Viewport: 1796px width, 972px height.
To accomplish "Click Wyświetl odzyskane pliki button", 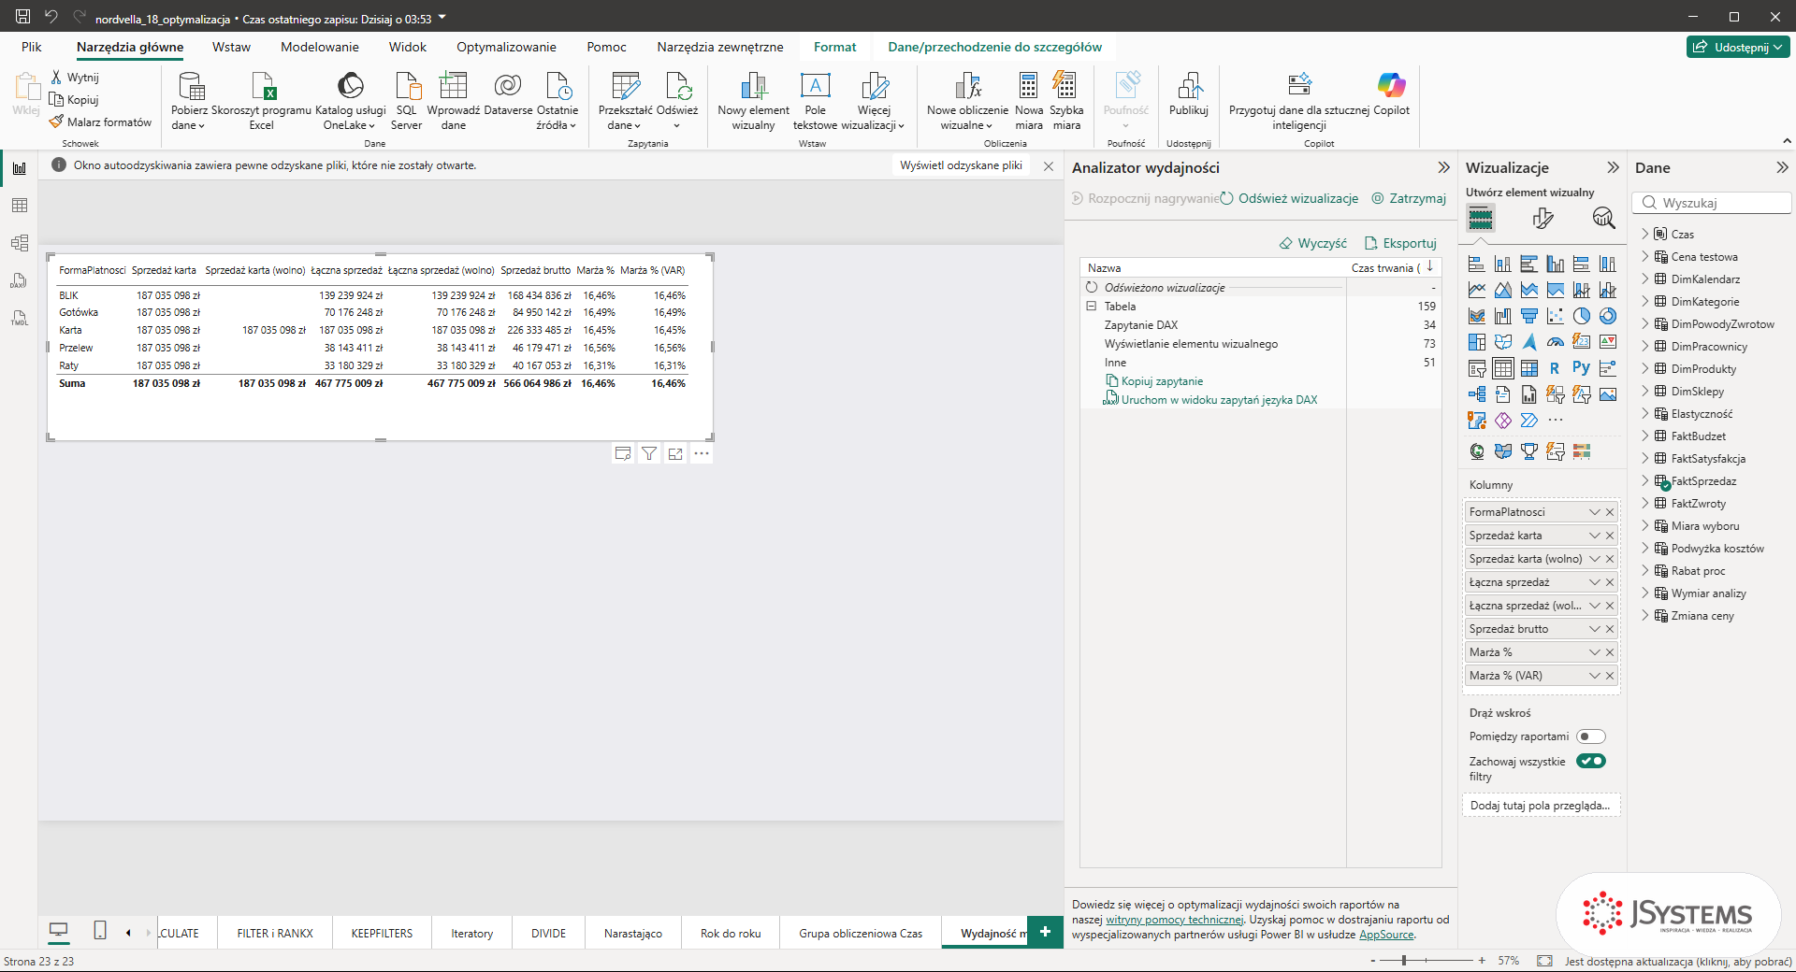I will [x=961, y=165].
